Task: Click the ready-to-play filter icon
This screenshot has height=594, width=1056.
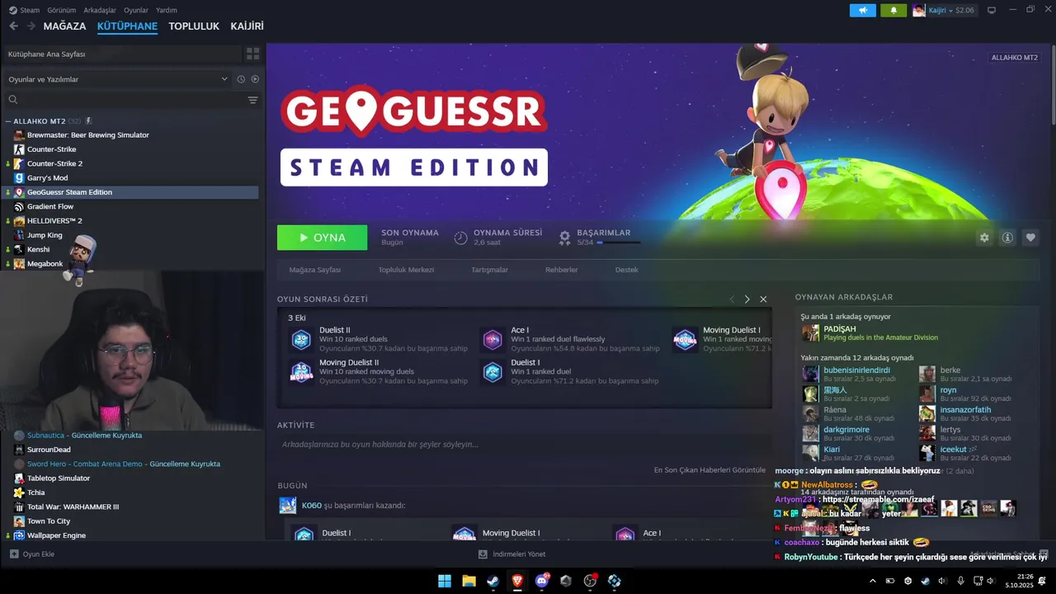Action: 255,79
